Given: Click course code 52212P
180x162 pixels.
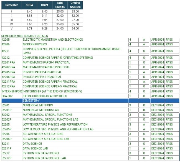Looking at the screenshot, I should point(7,158).
